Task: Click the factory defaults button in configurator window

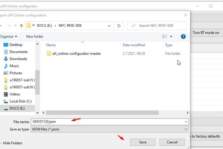Action: point(207,136)
